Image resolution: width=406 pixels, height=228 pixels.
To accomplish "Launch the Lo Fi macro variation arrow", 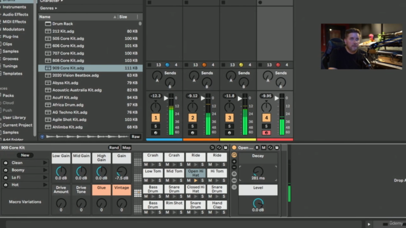I will 45,177.
